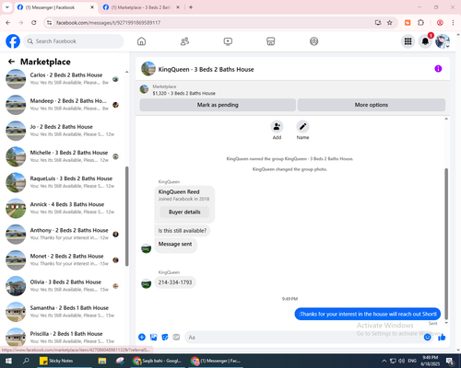
Task: Open Carlos - 2 Beds 2 Baths House chat
Action: pyautogui.click(x=63, y=79)
